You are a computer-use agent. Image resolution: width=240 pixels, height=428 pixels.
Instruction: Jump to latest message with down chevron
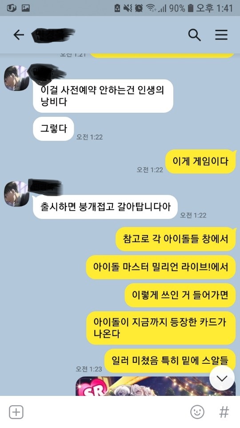pyautogui.click(x=222, y=379)
